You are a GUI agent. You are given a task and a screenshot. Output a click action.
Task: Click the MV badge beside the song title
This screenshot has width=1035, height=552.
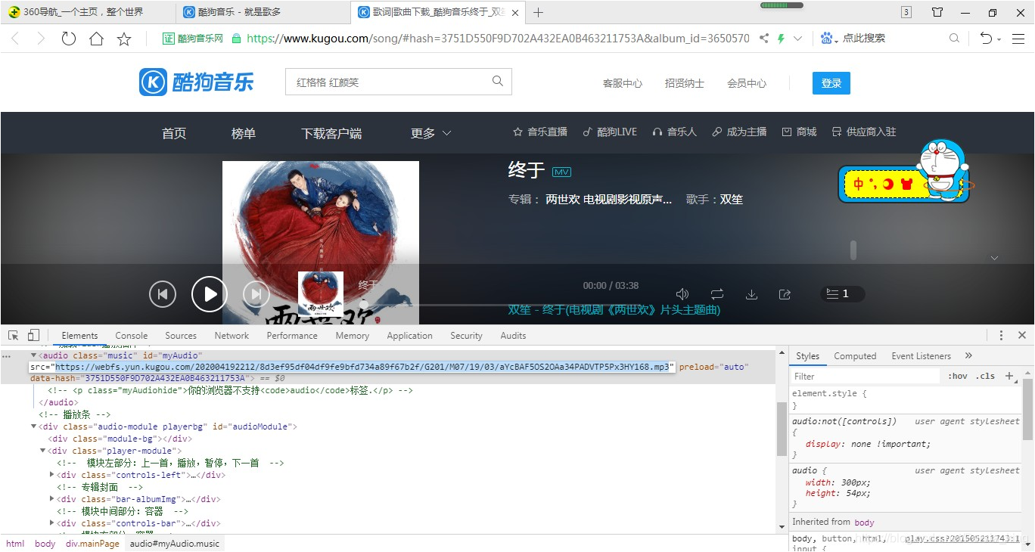pos(561,171)
